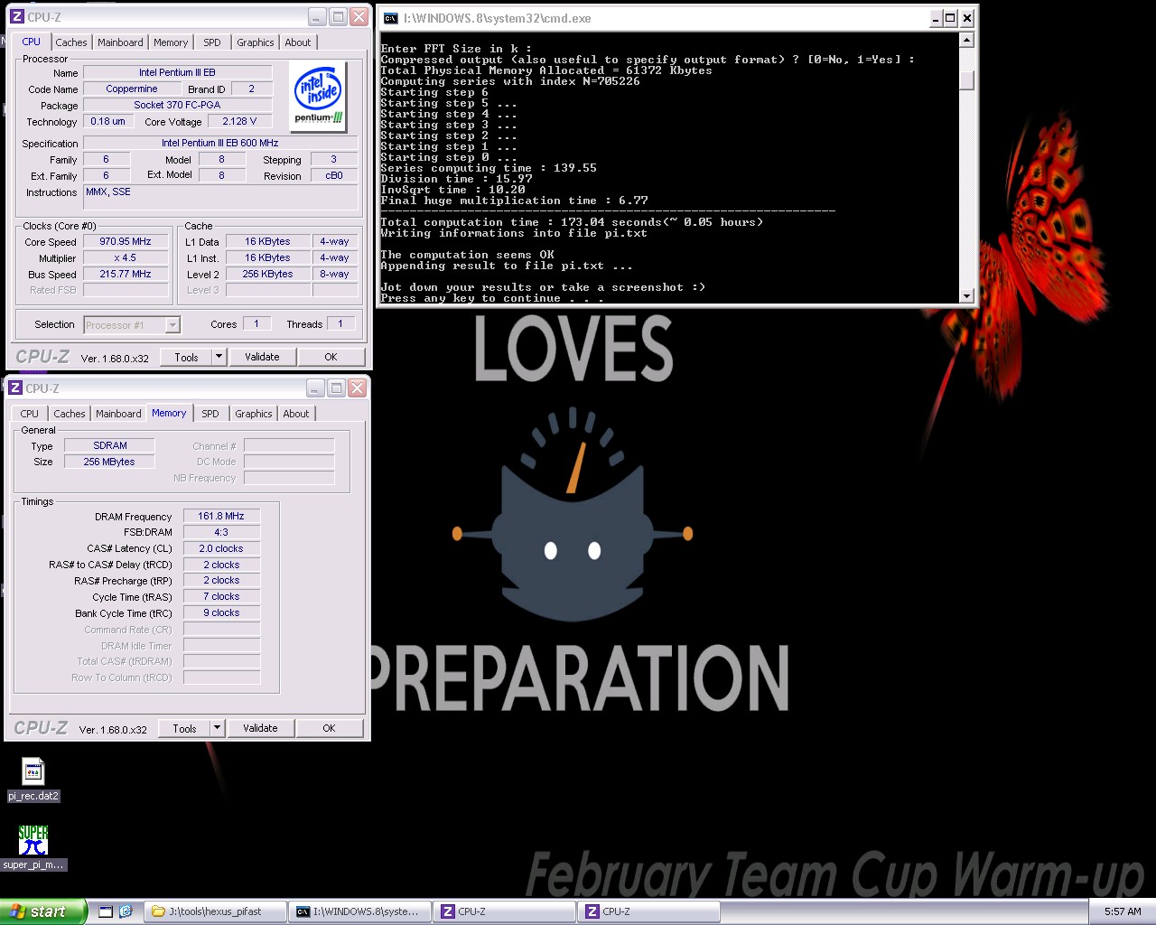
Task: Click OK in Memory CPU-Z window
Action: click(x=329, y=728)
